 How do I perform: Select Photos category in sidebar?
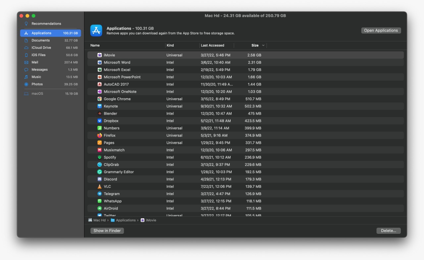tap(51, 84)
